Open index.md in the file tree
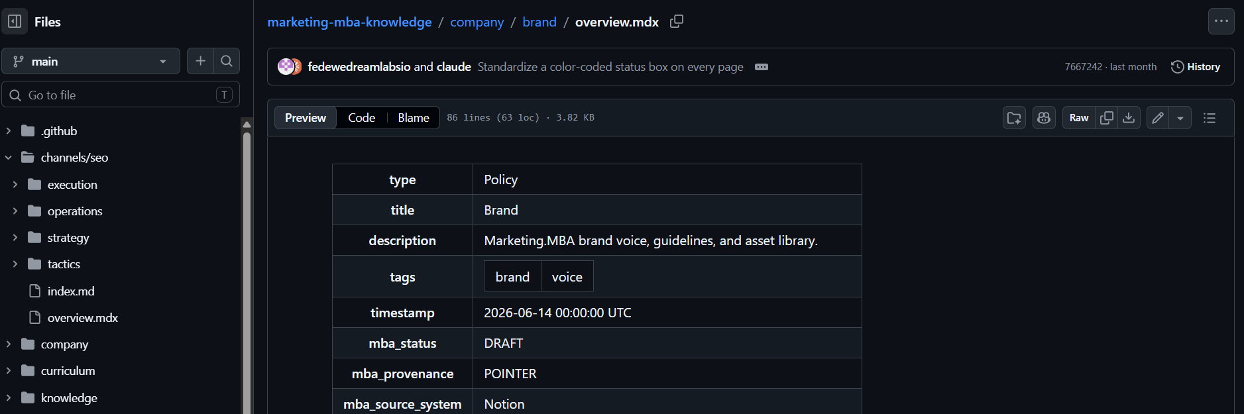Image resolution: width=1244 pixels, height=414 pixels. point(71,291)
